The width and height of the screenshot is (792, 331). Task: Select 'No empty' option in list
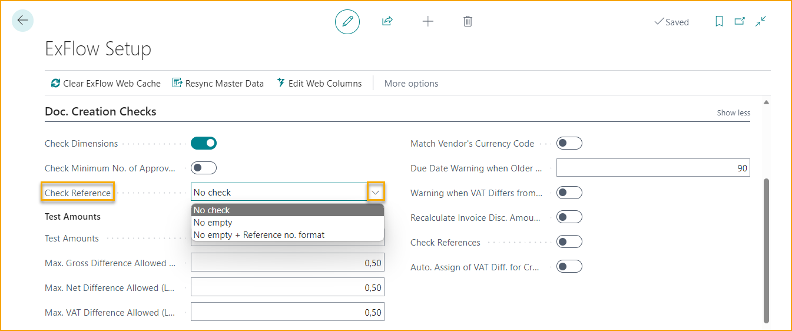click(287, 223)
